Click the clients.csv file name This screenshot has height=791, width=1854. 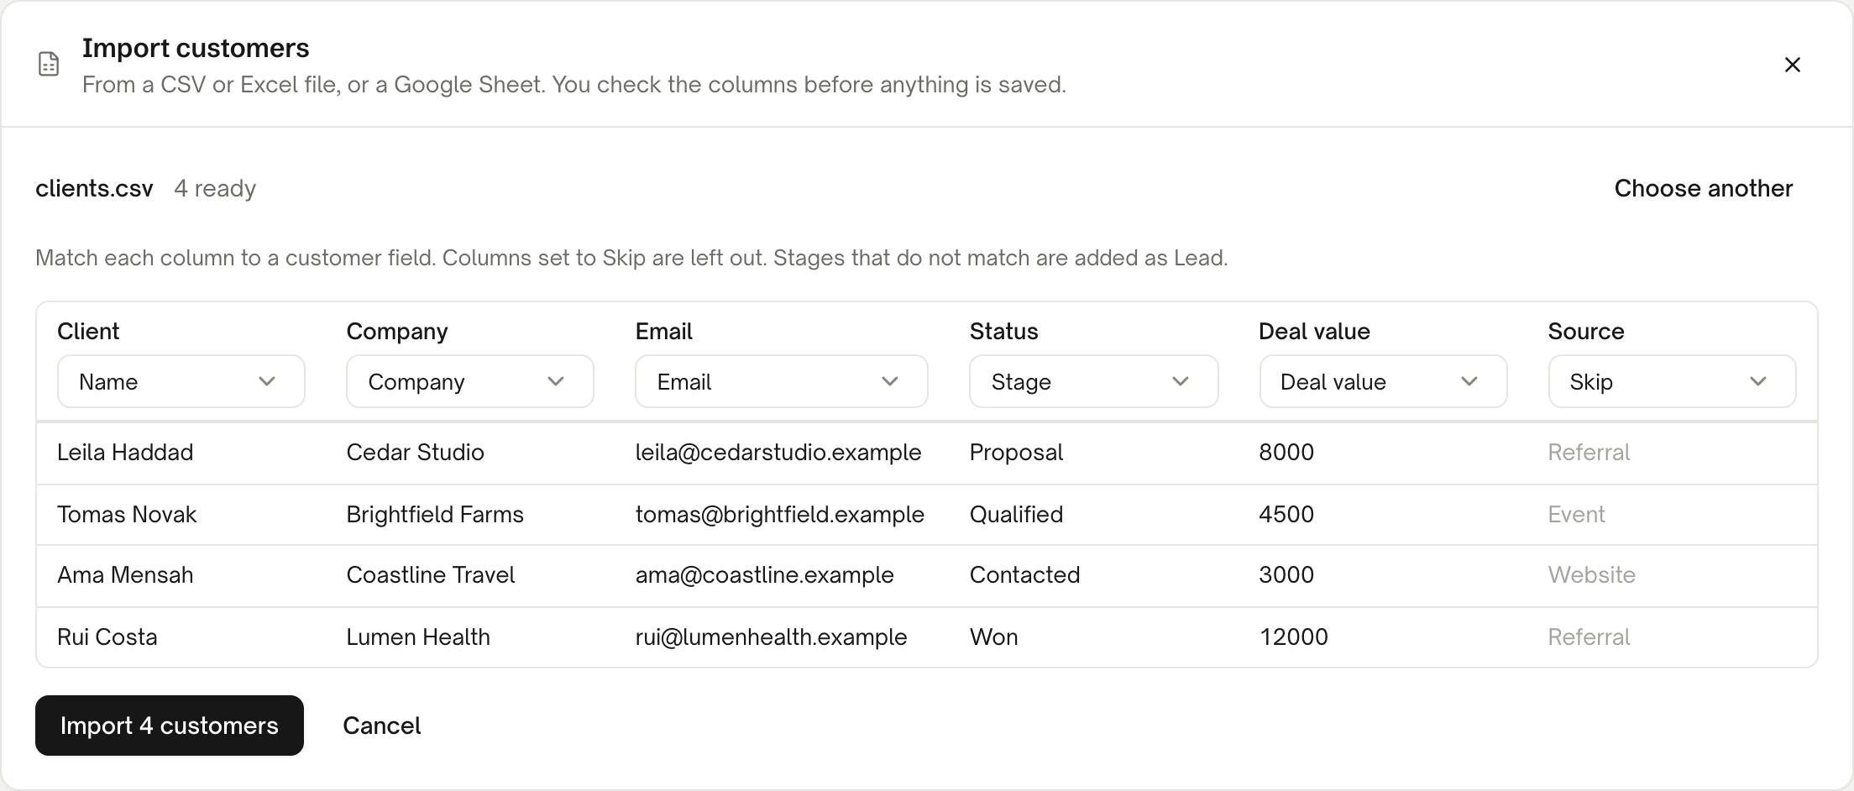[94, 188]
